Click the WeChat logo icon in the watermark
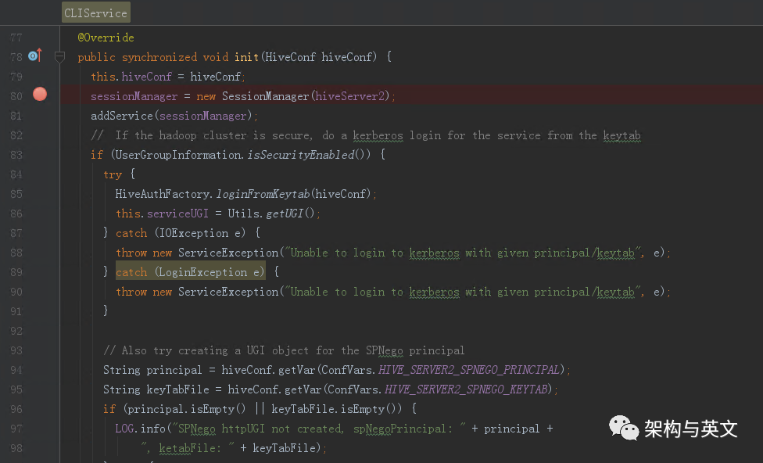Viewport: 763px width, 463px height. click(624, 428)
